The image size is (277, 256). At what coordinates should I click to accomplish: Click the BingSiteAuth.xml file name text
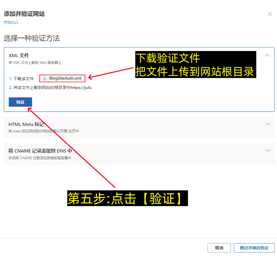pos(65,78)
